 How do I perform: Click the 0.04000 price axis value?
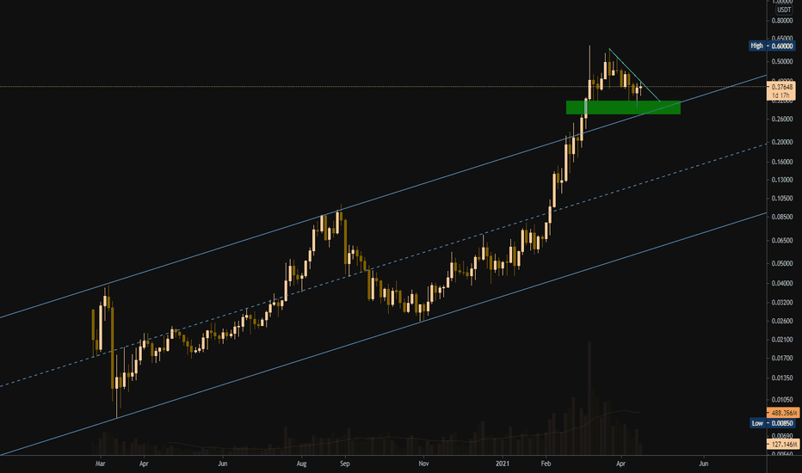coord(782,283)
